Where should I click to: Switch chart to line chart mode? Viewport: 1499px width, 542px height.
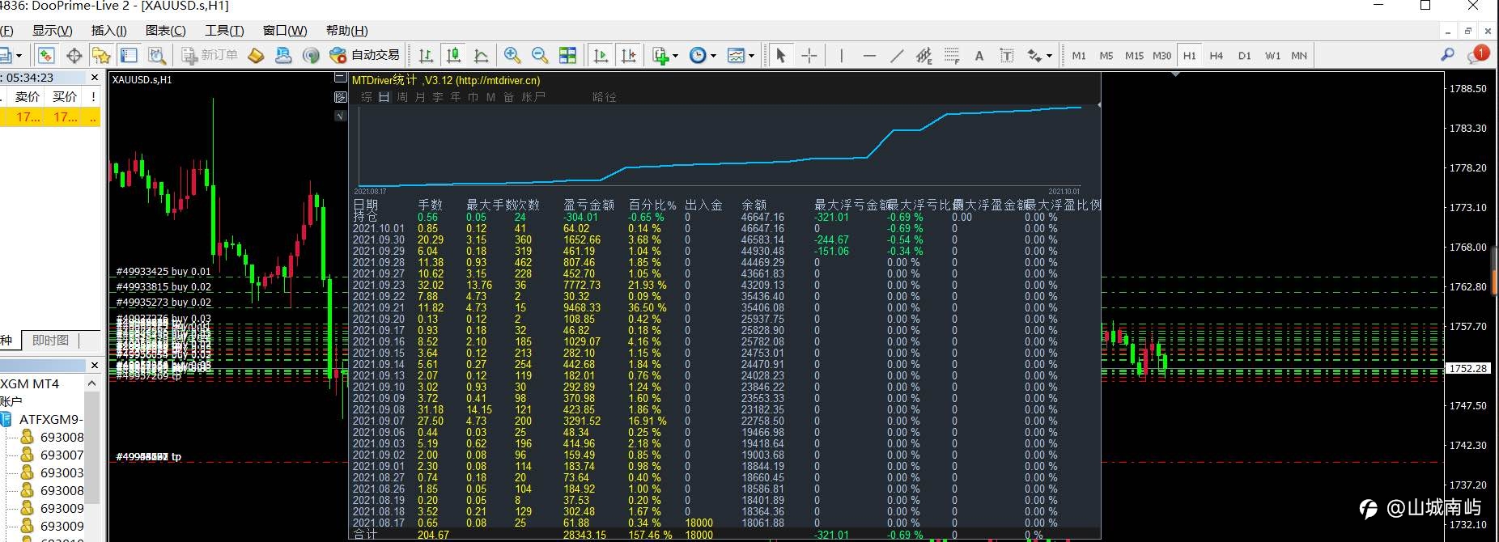(x=481, y=55)
